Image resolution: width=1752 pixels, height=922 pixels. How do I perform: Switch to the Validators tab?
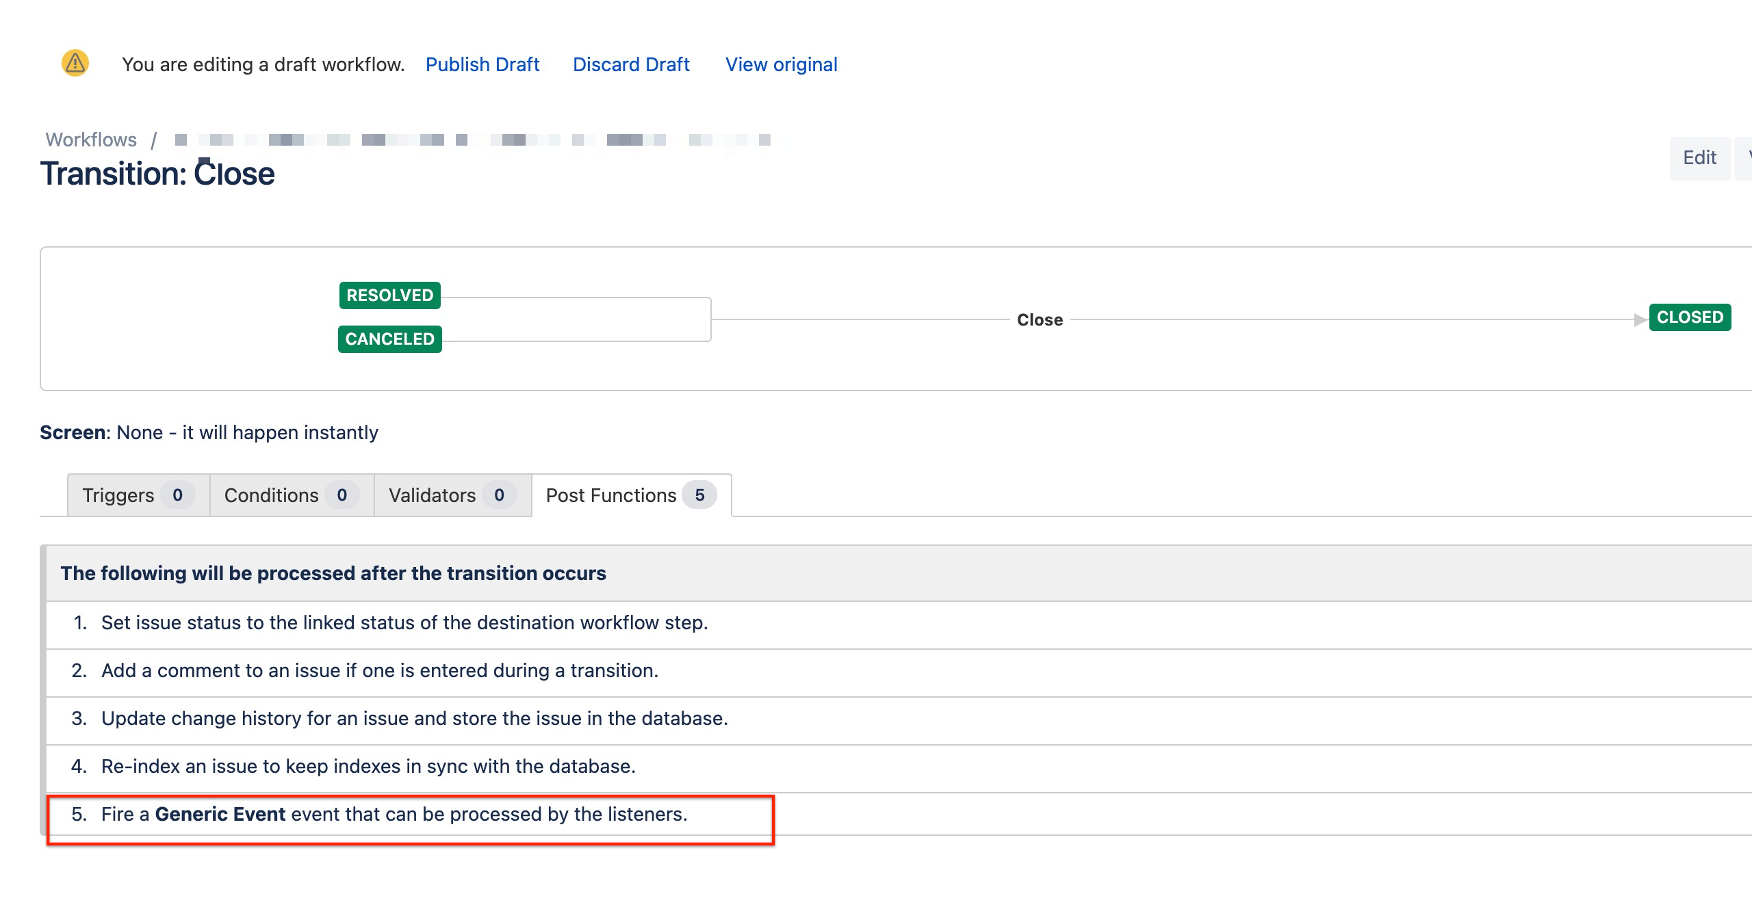pos(432,495)
